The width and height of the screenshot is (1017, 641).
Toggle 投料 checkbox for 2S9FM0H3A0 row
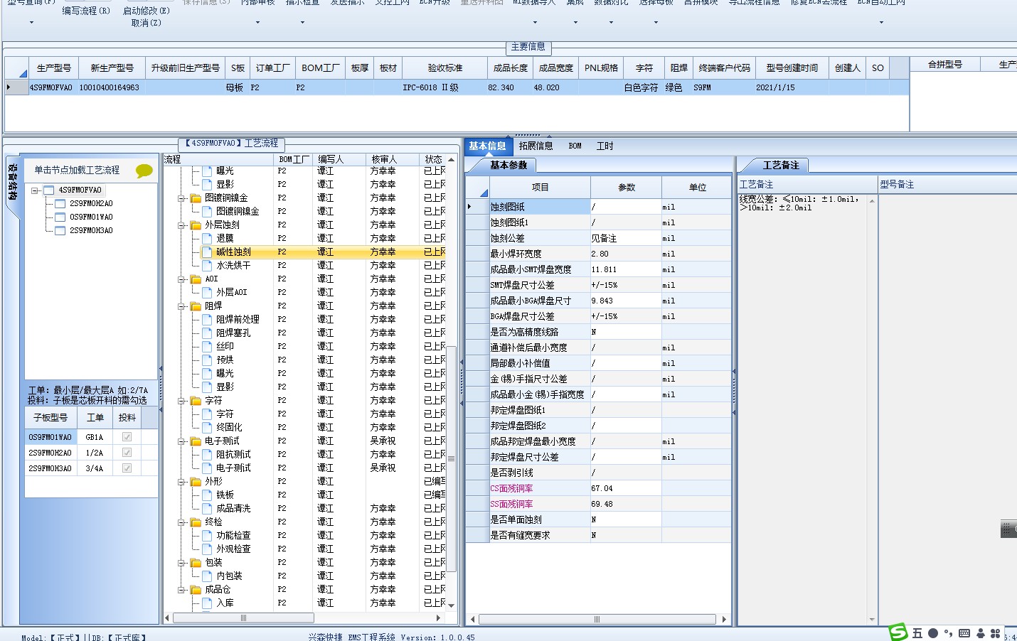127,468
